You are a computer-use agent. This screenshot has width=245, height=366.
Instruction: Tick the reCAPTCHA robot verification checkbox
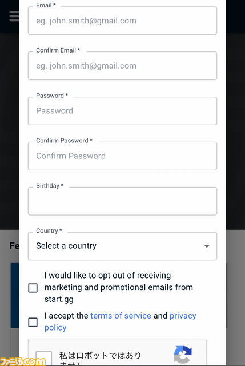click(44, 359)
